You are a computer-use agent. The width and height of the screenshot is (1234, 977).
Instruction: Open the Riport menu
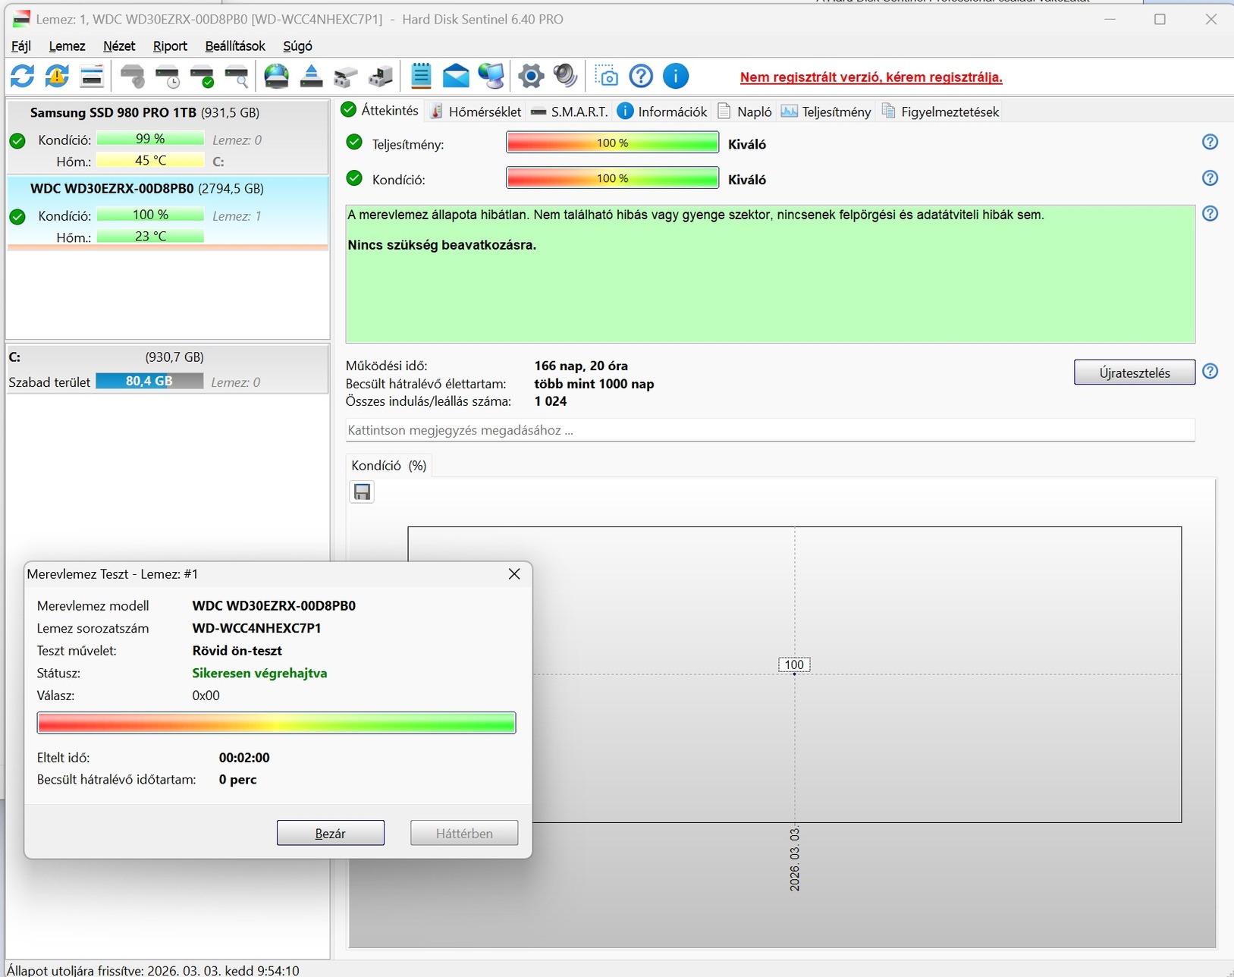coord(170,46)
